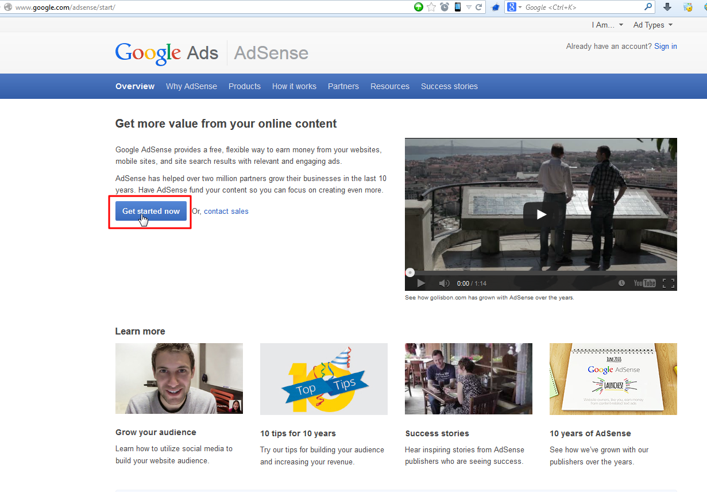Open the "Ad Types" dropdown
Viewport: 707px width, 492px height.
click(652, 25)
